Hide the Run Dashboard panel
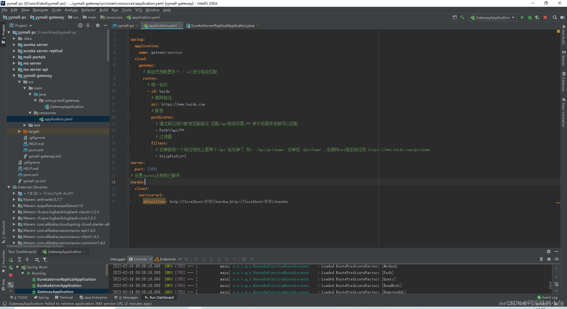 (x=556, y=252)
